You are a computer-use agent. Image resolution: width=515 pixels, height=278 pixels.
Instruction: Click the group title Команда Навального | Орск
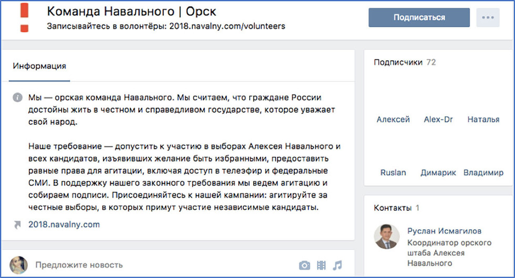coord(131,12)
